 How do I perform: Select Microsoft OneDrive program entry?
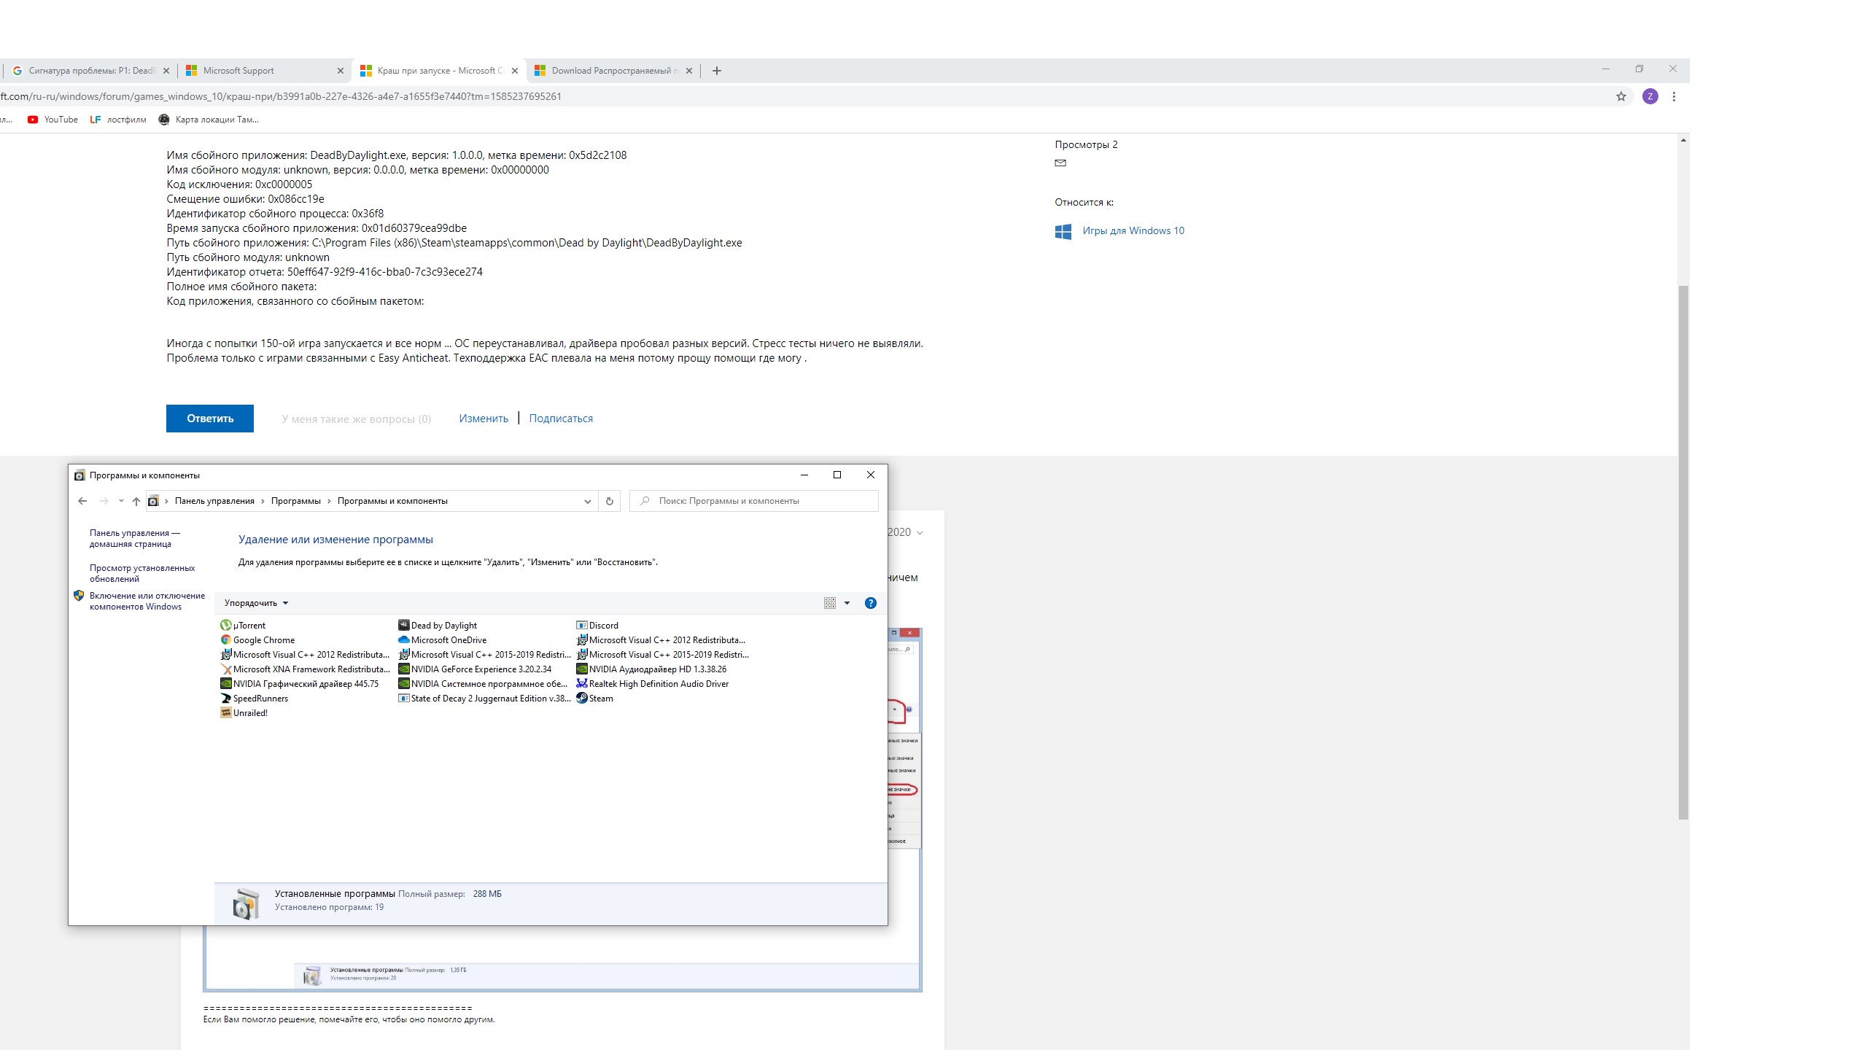coord(443,640)
